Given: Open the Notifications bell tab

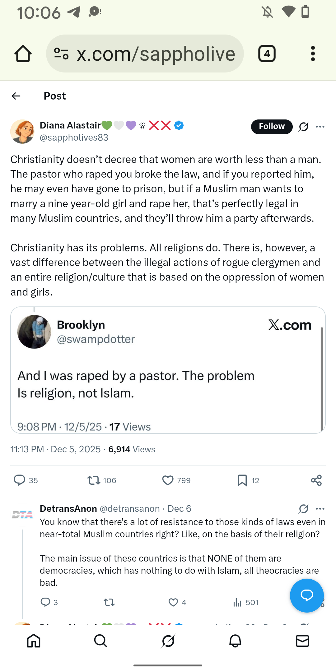Looking at the screenshot, I should 235,641.
